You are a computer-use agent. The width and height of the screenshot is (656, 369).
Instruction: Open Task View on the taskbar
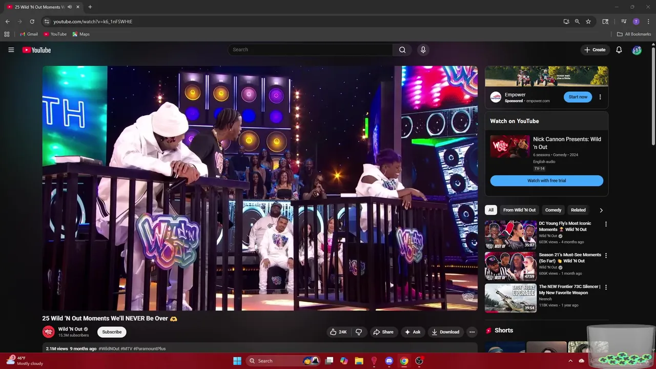(329, 361)
